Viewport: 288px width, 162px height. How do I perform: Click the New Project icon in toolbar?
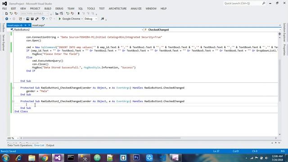(20, 19)
